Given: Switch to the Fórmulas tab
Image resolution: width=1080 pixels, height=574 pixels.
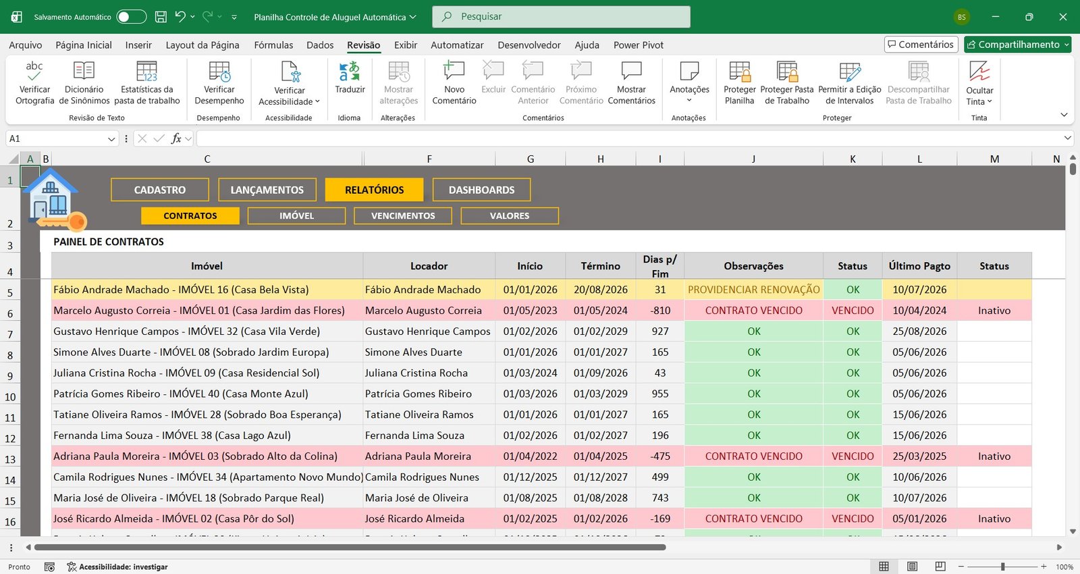Looking at the screenshot, I should (273, 45).
